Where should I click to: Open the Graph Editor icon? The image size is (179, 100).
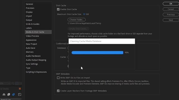[x=20, y=94]
